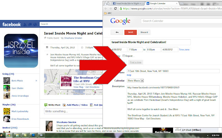Open Photoshop from the taskbar
The height and width of the screenshot is (138, 222).
pyautogui.click(x=33, y=135)
